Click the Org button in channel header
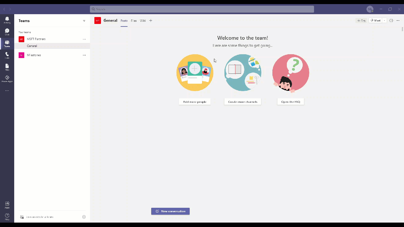The width and height of the screenshot is (404, 227). point(361,20)
